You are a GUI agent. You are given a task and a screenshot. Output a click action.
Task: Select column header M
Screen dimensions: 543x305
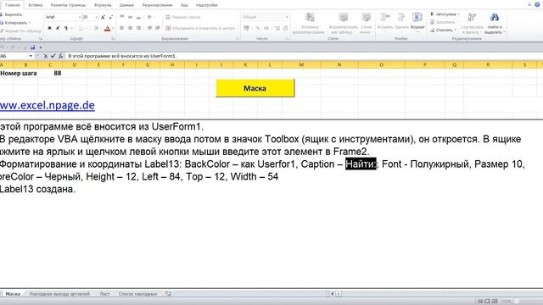tap(301, 64)
